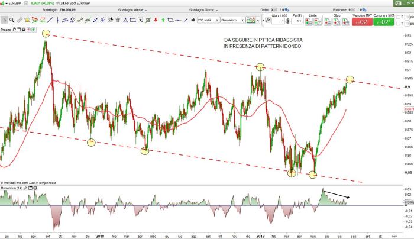Open Prezzo panel wrench settings
Screen dimensions: 414x239
click(x=14, y=30)
